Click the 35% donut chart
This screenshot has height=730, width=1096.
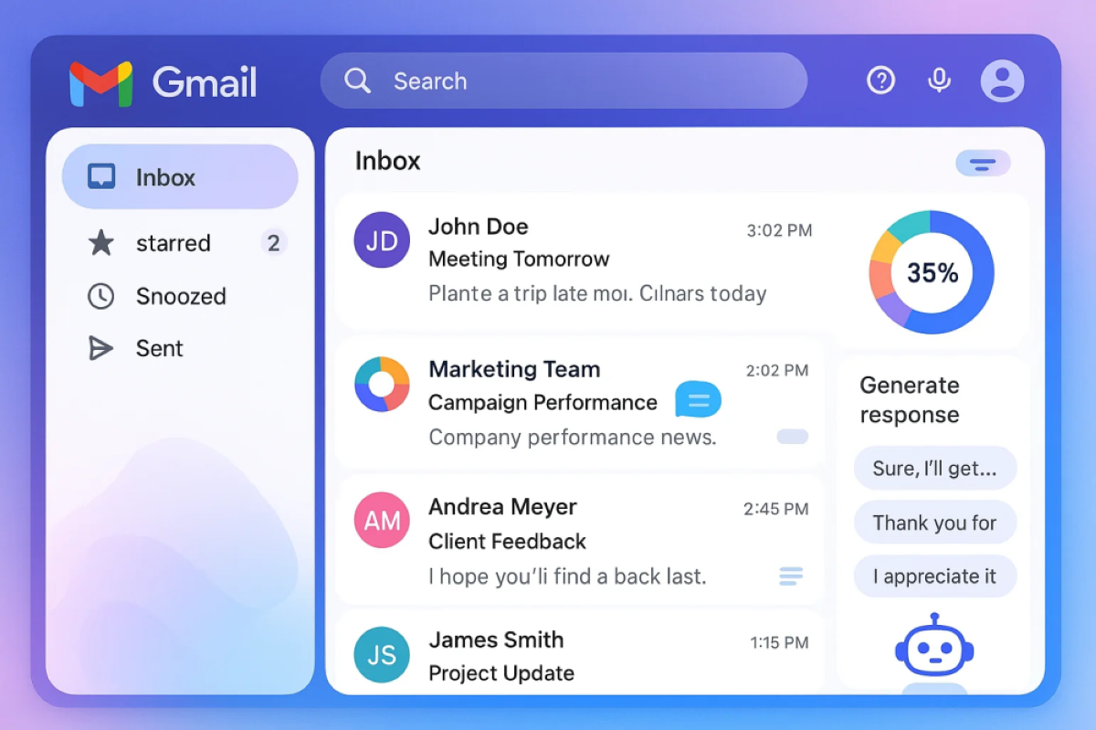pyautogui.click(x=931, y=272)
